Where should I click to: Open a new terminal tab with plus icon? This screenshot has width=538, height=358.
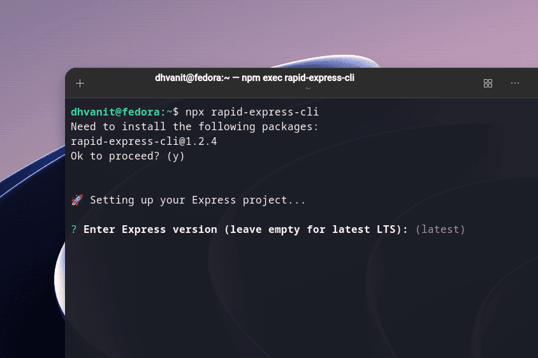[x=80, y=83]
